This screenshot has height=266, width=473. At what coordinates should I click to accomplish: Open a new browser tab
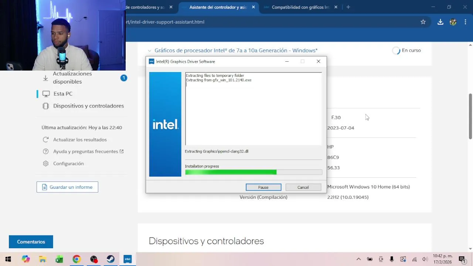coord(348,7)
